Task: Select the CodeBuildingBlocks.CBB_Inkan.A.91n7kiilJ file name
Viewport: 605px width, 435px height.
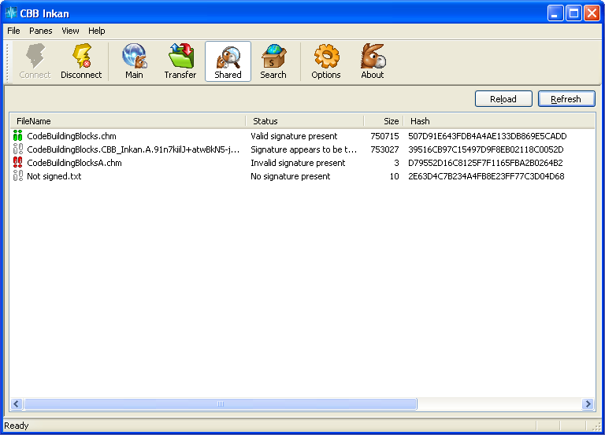Action: click(x=133, y=149)
